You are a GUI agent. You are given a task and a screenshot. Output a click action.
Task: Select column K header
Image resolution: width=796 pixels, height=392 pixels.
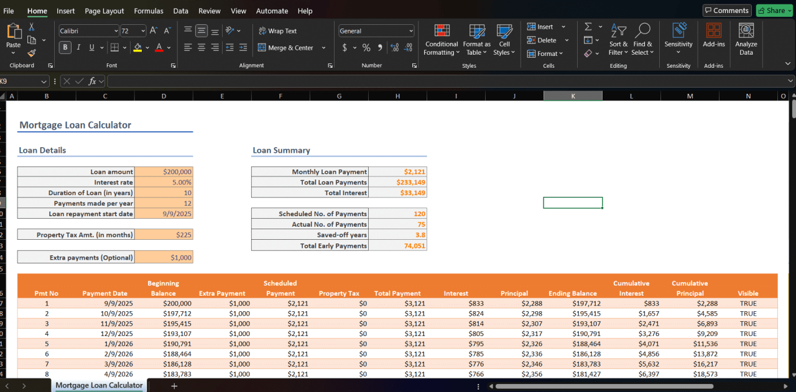point(573,96)
